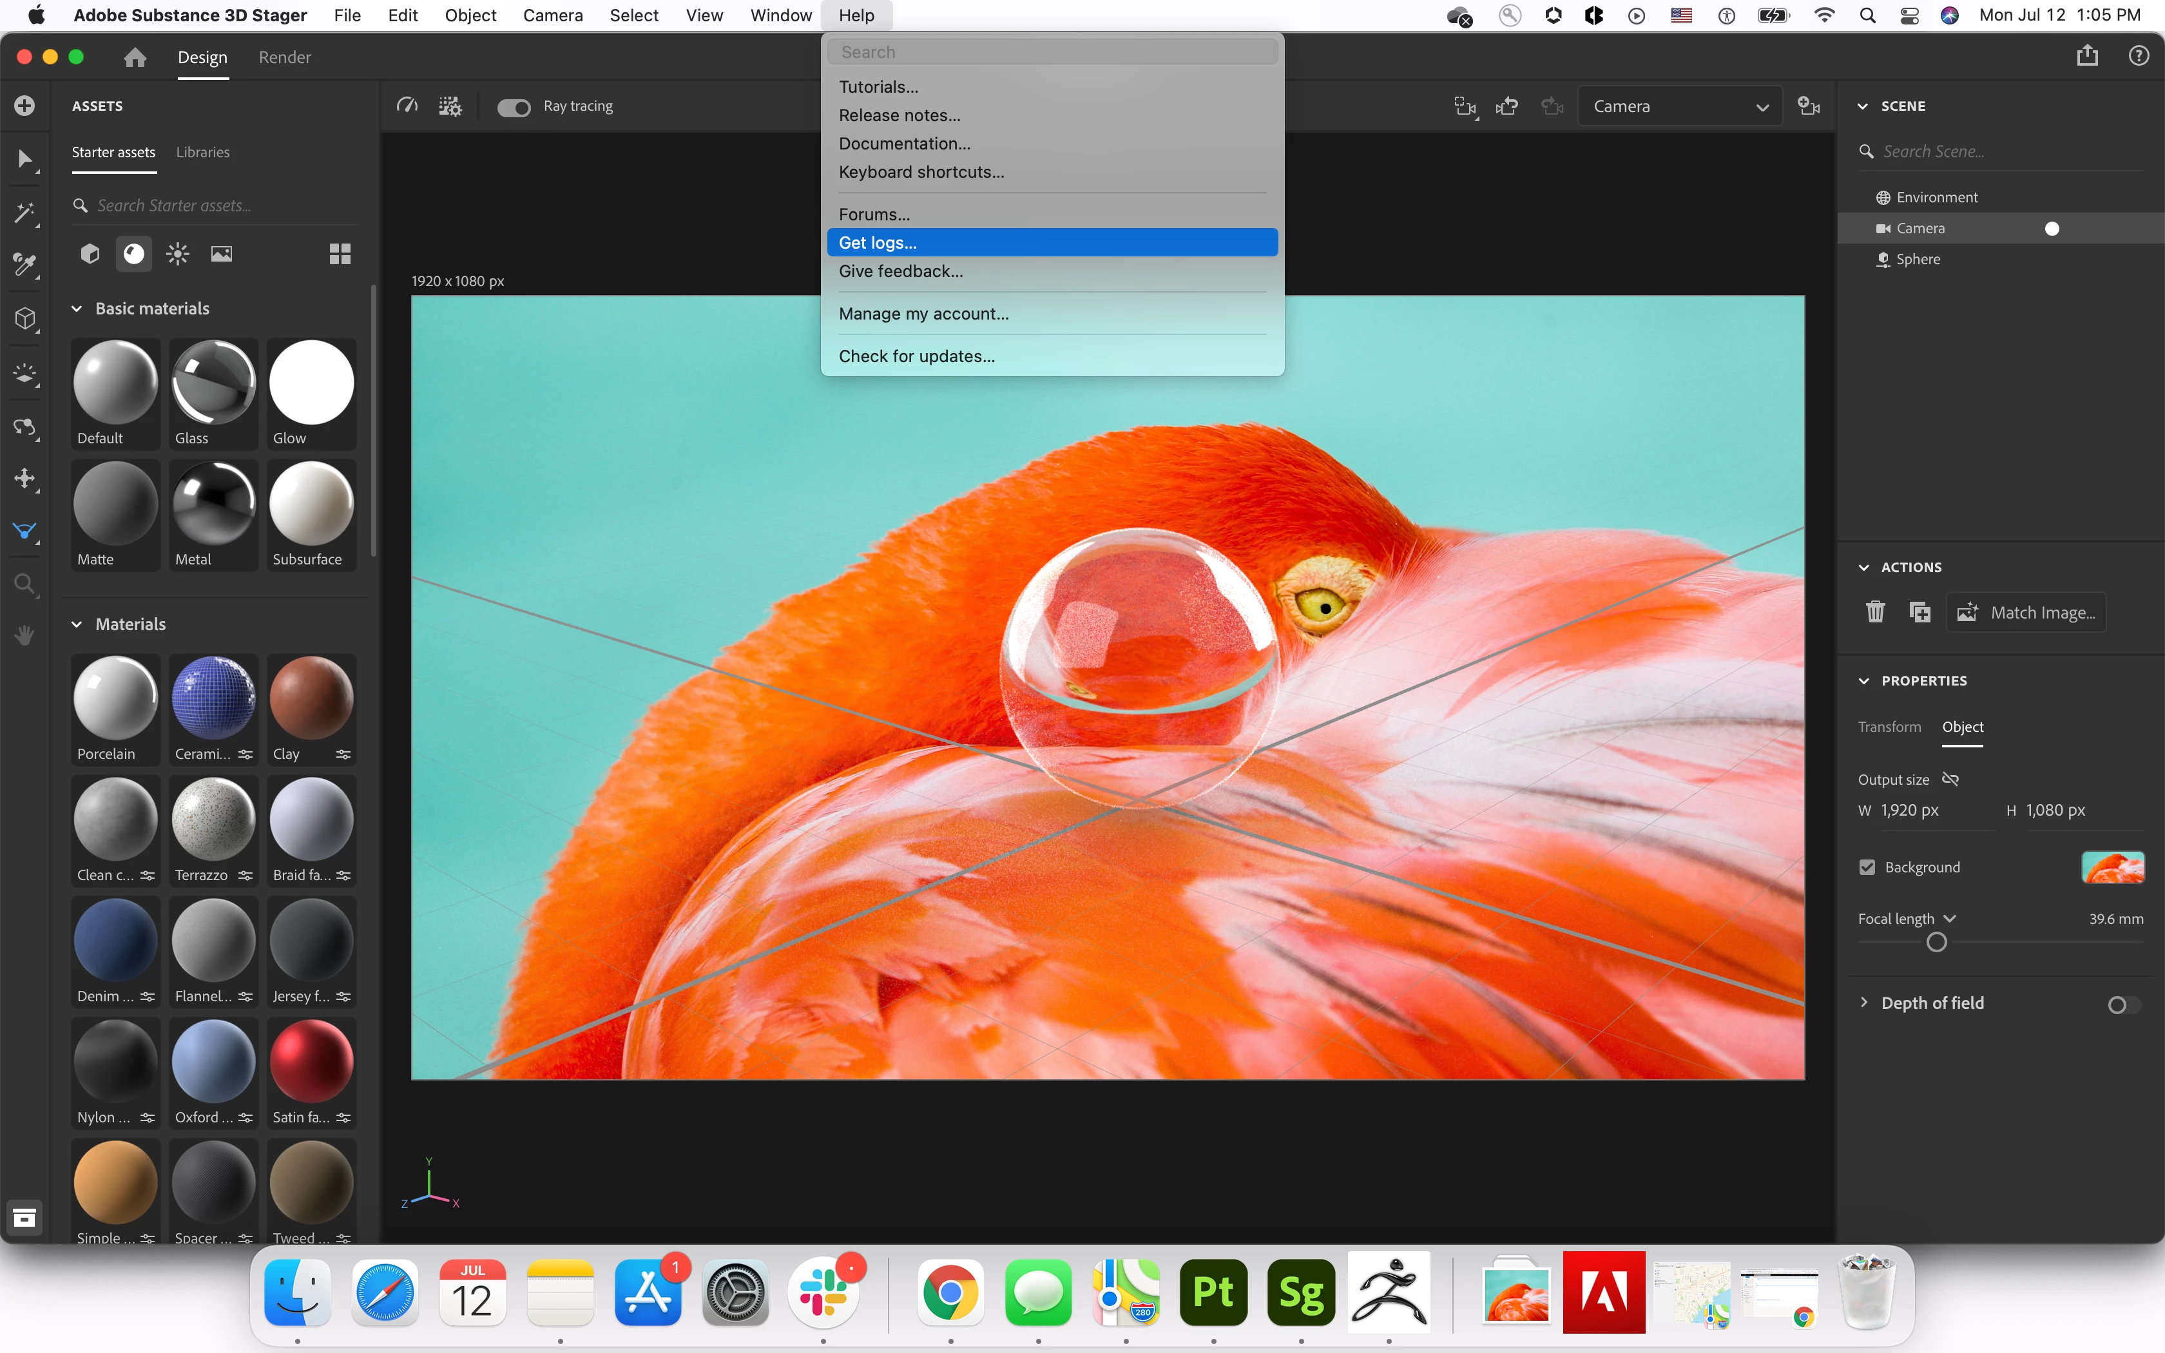Viewport: 2165px width, 1353px height.
Task: Open the Focal length dropdown
Action: pos(1950,919)
